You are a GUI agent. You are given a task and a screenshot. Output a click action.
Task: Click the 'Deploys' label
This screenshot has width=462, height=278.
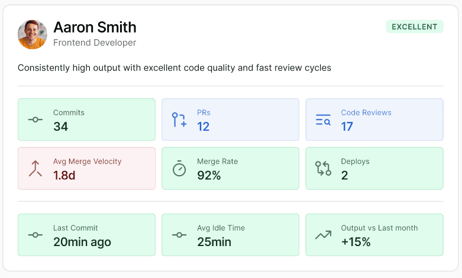tap(355, 161)
